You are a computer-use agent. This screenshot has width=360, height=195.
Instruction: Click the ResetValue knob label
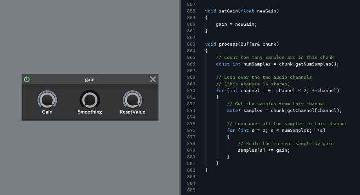tap(133, 112)
